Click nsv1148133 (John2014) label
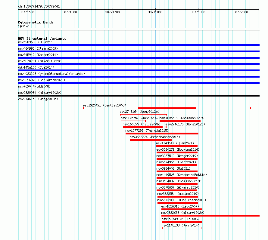 (180, 225)
